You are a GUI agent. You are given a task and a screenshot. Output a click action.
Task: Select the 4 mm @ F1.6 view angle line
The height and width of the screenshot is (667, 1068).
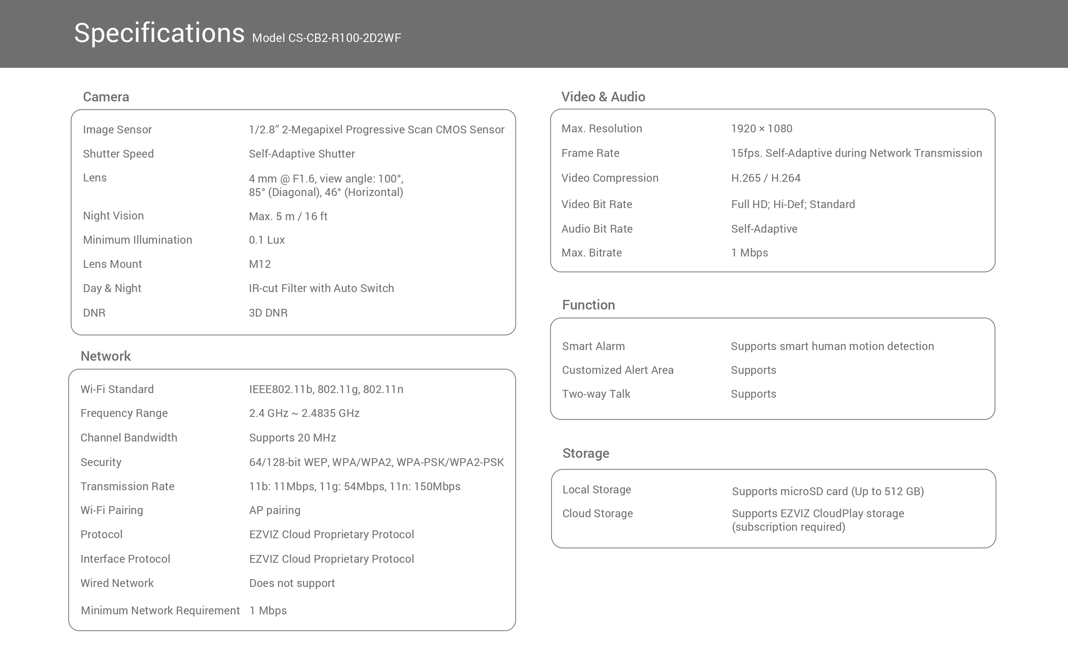tap(326, 179)
